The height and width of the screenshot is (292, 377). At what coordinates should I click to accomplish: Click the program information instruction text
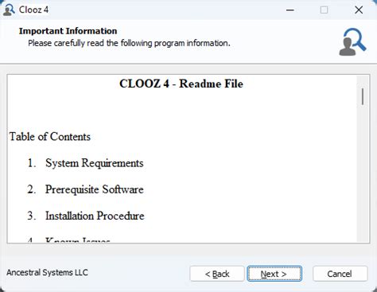129,43
